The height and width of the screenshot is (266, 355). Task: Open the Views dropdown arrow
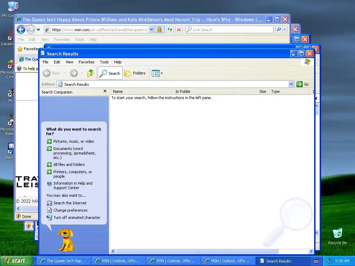coord(162,73)
